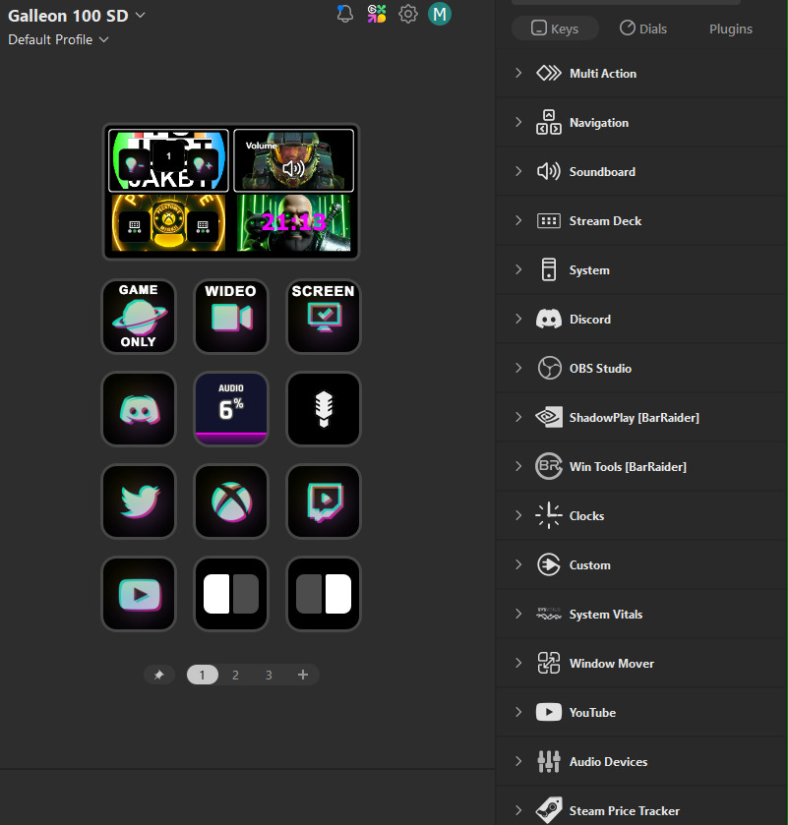Toggle the pin page button
Screen dimensions: 788x825
[x=158, y=675]
